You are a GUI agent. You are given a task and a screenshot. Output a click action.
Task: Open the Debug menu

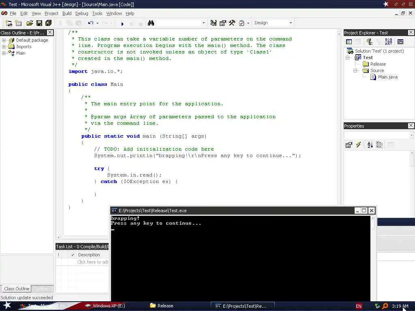pos(82,13)
